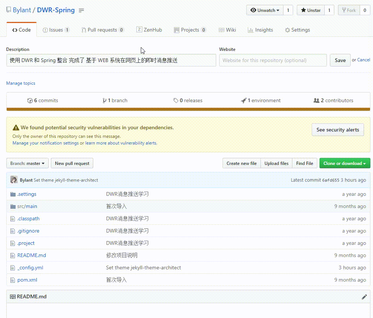Click the .project file icon

(13, 243)
